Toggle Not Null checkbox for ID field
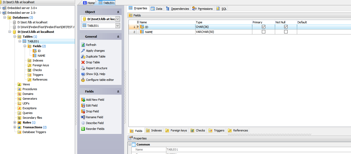The image size is (351, 154). (286, 27)
